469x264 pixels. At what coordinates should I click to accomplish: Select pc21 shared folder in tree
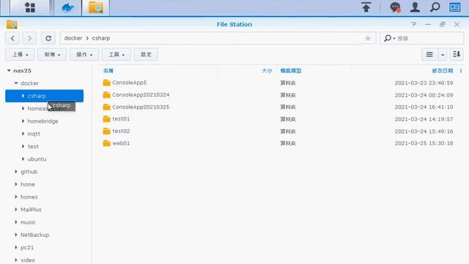click(x=27, y=248)
